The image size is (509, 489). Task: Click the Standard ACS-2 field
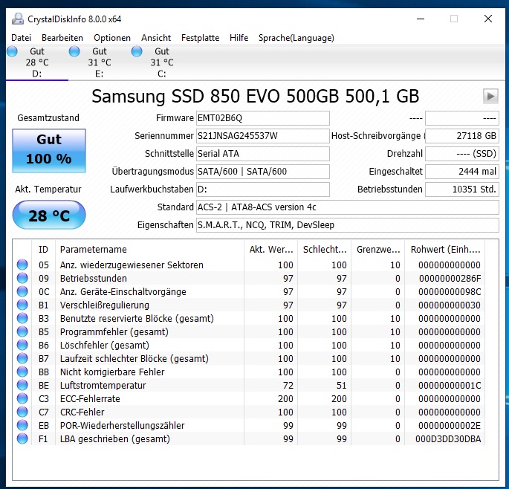point(348,207)
